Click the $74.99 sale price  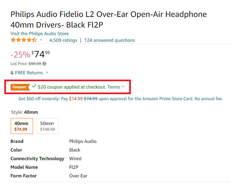coord(41,54)
